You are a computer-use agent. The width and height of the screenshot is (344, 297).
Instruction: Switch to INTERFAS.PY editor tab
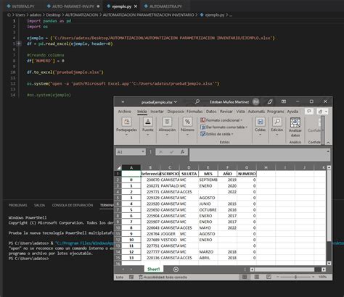pyautogui.click(x=20, y=7)
